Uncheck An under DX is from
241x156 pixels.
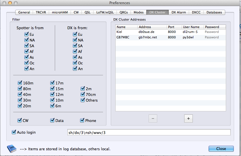point(75,69)
